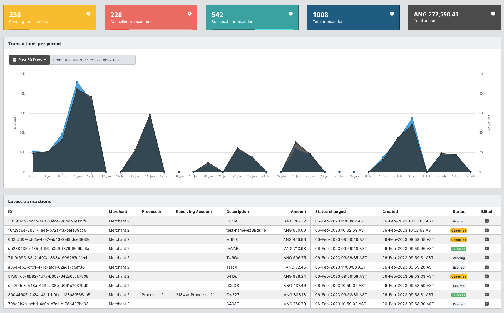This screenshot has height=313, width=504.
Task: Click status changed 06-Feb-2023 11:00:03 AST
Action: click(340, 267)
